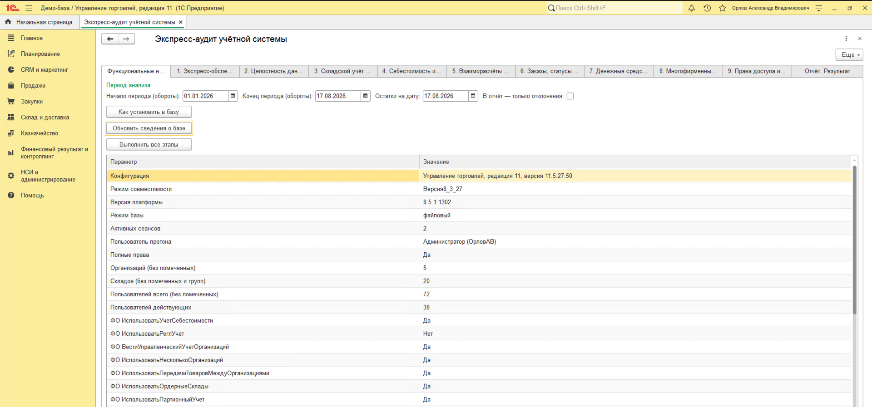This screenshot has width=872, height=407.
Task: Open calendar for Остатки на дату
Action: 473,96
